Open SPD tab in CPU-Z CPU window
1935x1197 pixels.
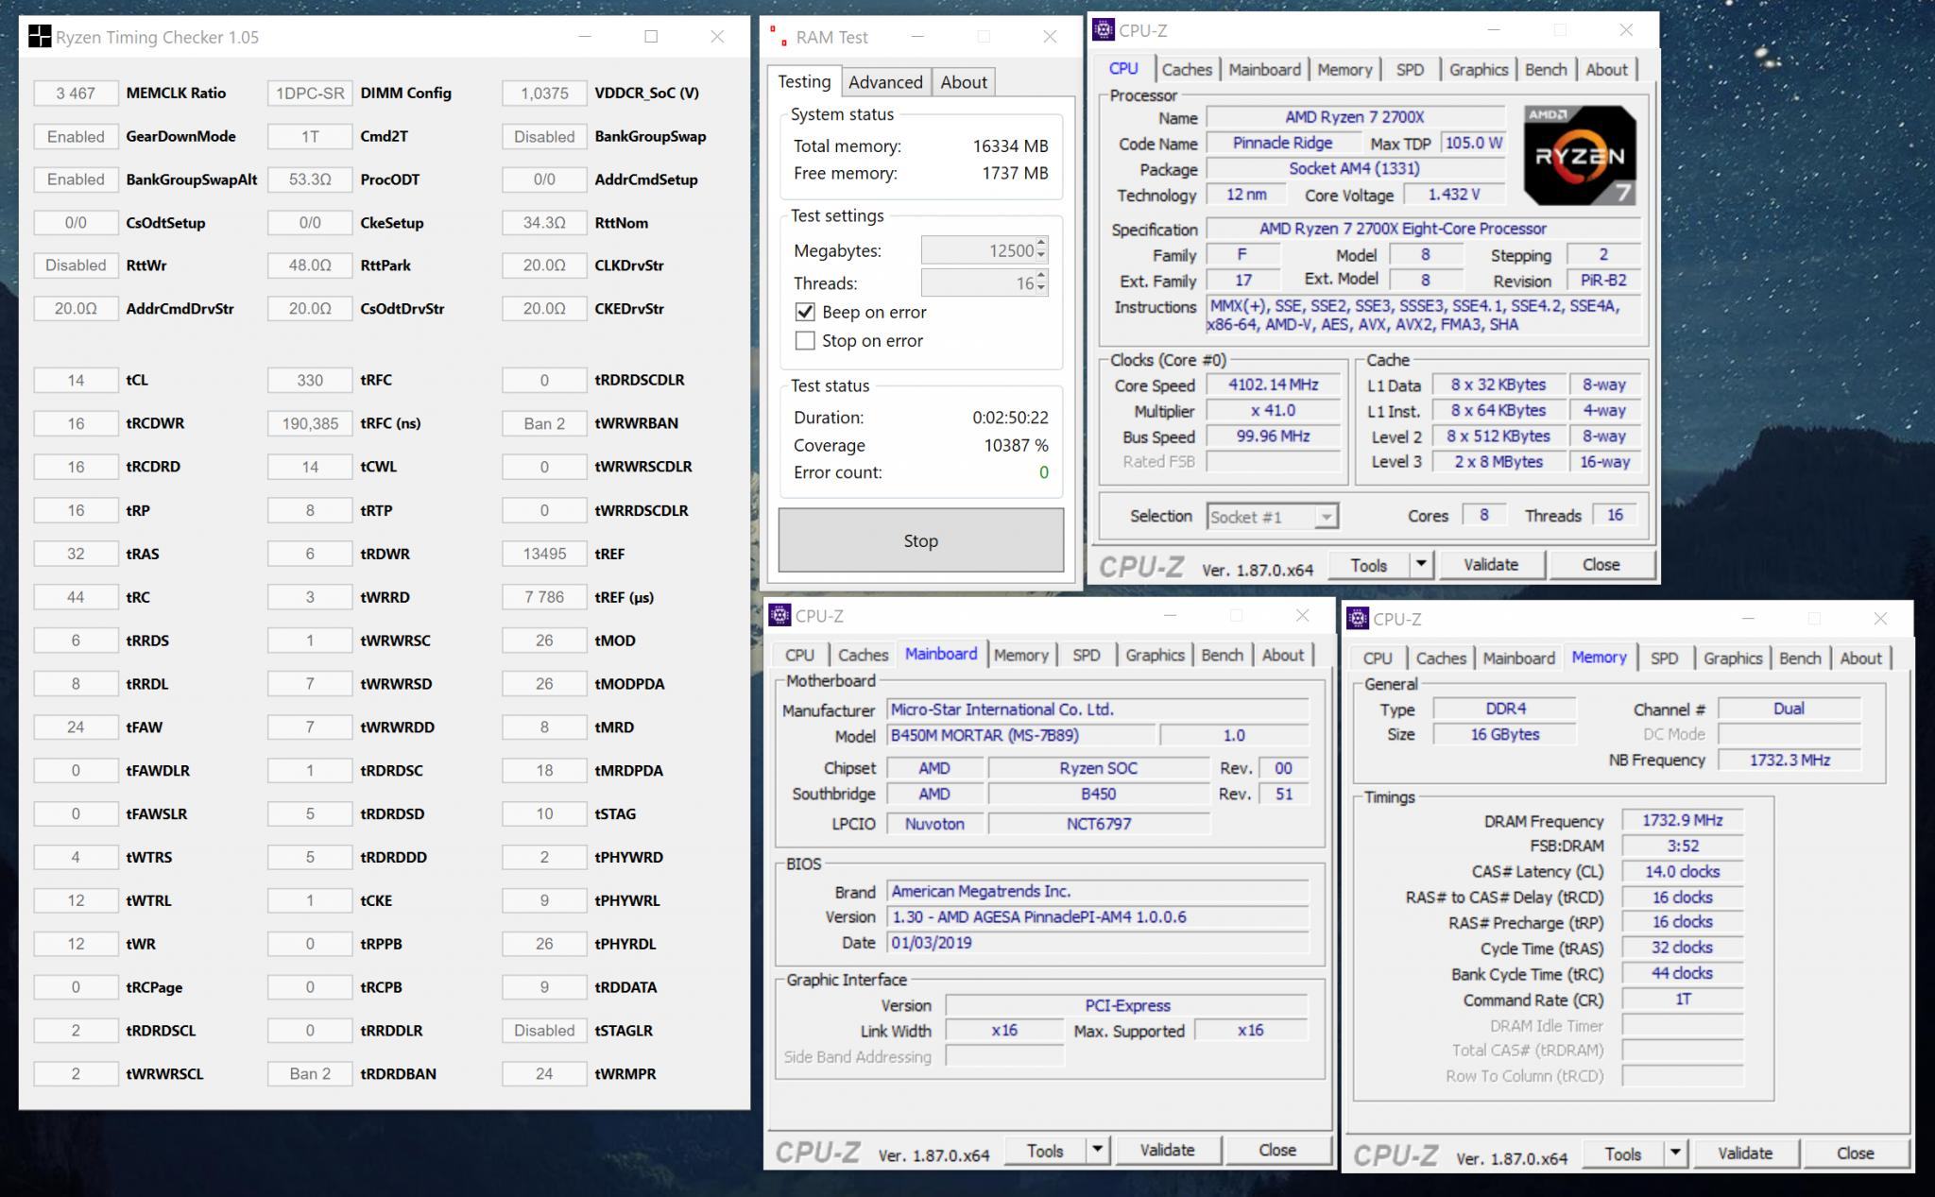(1410, 69)
